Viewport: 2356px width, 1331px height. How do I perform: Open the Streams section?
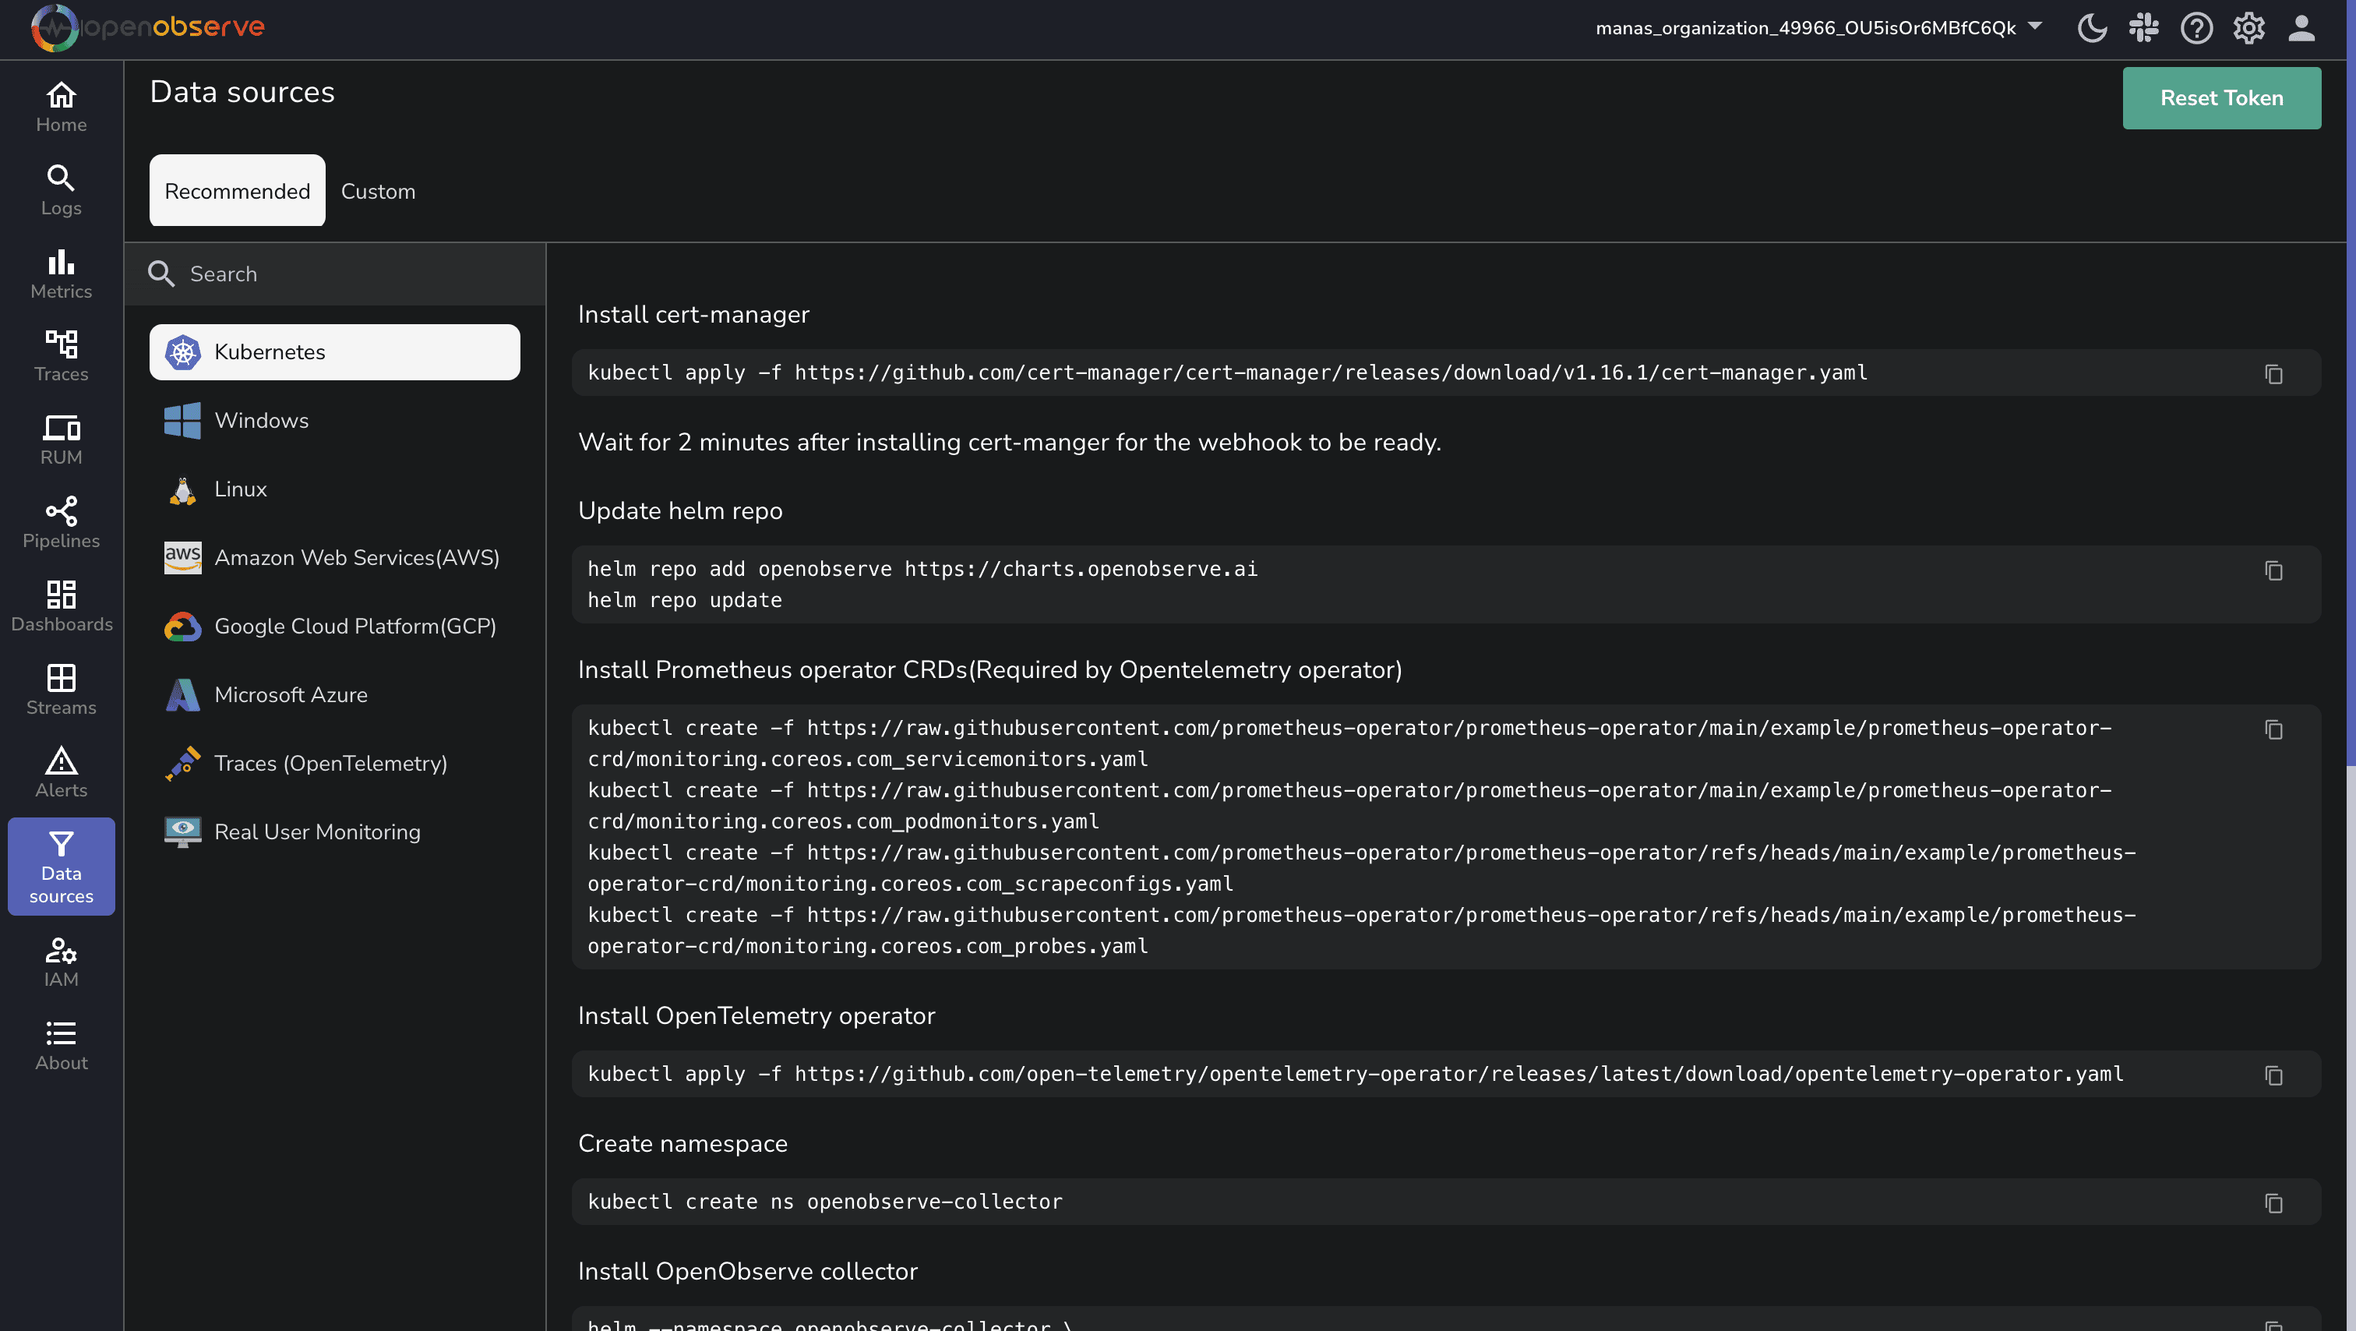(60, 688)
